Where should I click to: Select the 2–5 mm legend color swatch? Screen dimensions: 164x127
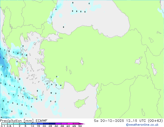(x=22, y=124)
